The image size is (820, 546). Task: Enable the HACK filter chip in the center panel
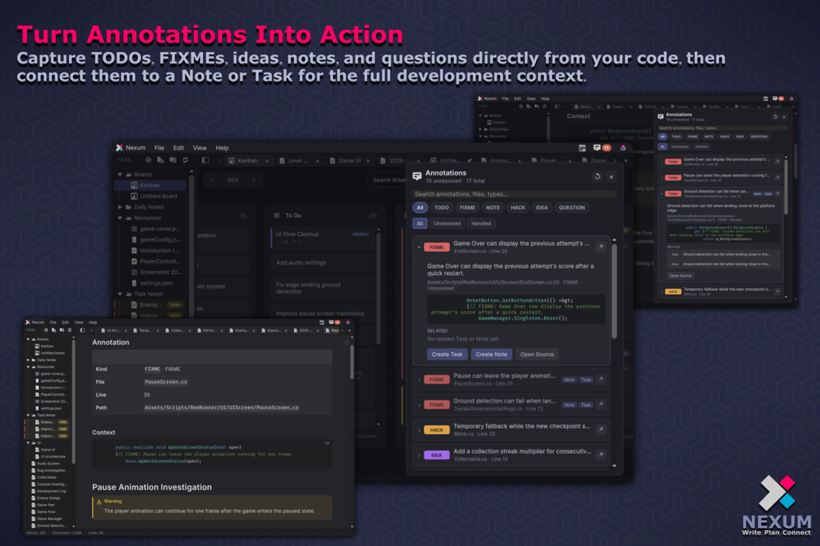click(x=517, y=207)
